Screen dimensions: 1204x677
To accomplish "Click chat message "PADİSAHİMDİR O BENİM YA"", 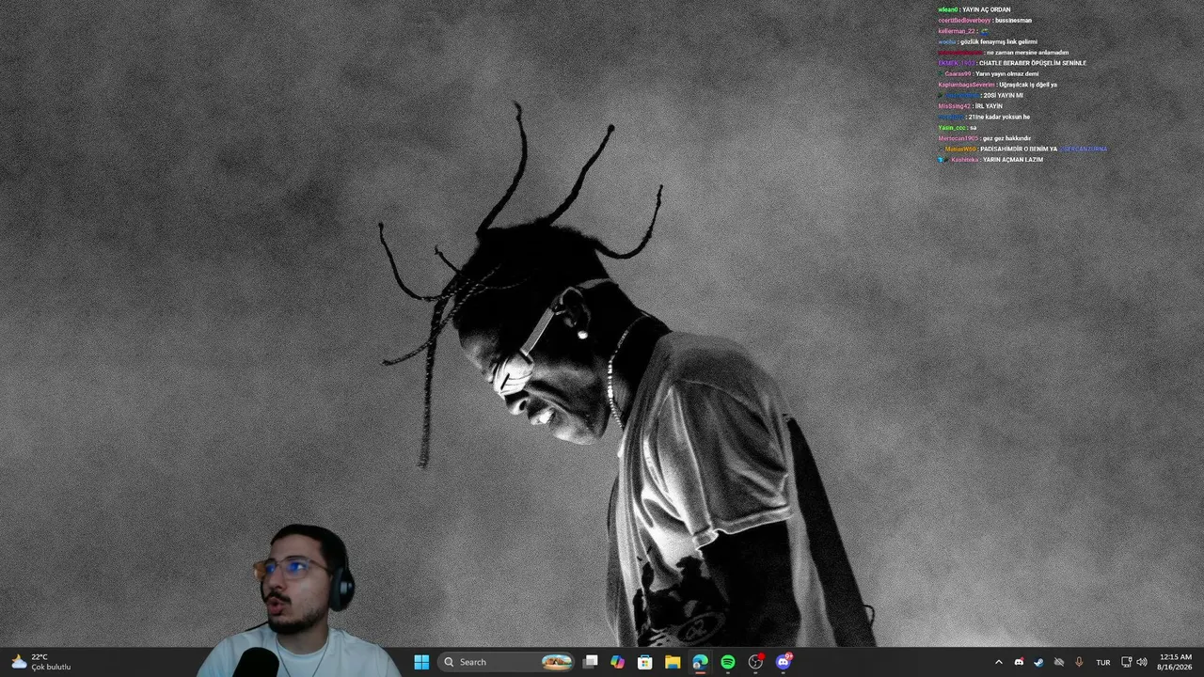I will click(x=1019, y=149).
